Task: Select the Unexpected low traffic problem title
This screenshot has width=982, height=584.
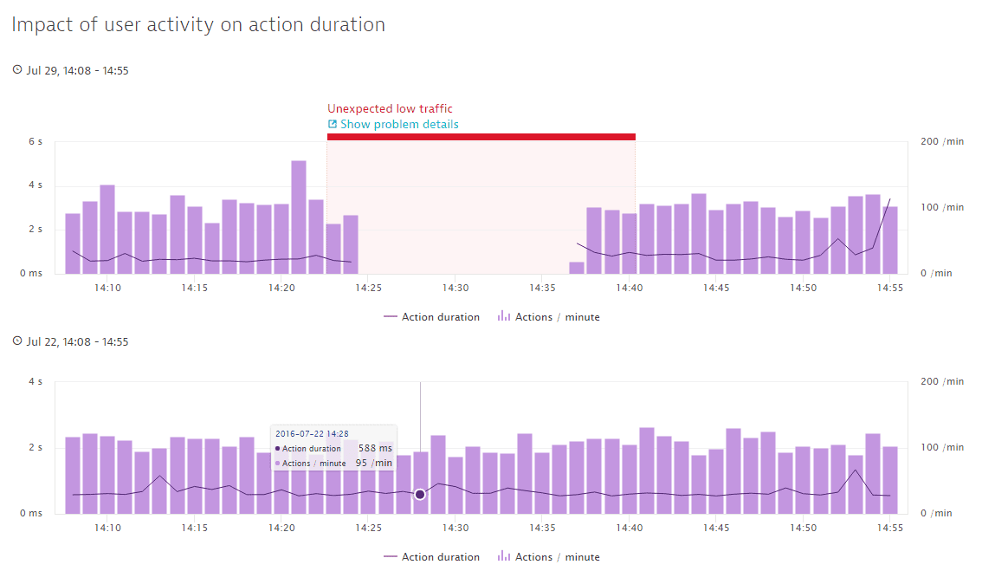Action: coord(390,109)
